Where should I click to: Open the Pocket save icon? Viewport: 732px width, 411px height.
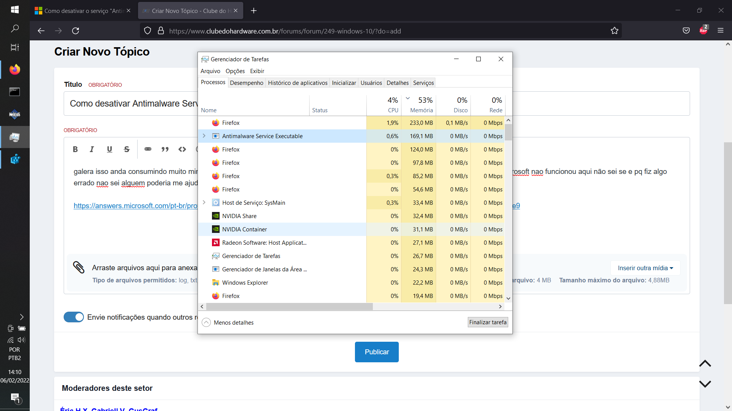coord(686,31)
